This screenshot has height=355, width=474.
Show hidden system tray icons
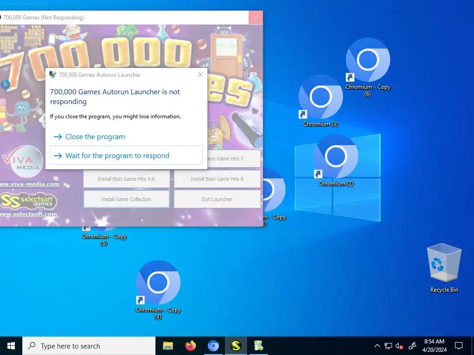377,346
